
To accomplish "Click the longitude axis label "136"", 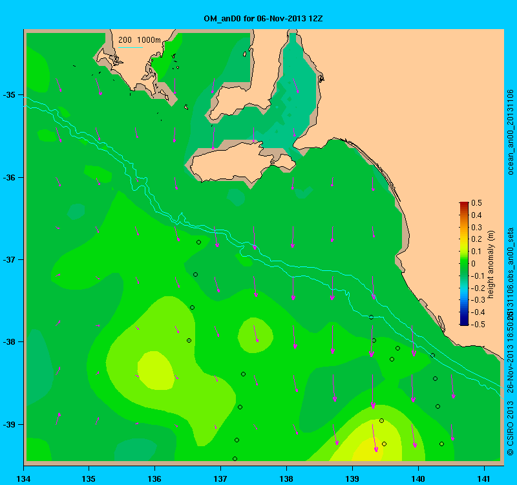I will 154,479.
